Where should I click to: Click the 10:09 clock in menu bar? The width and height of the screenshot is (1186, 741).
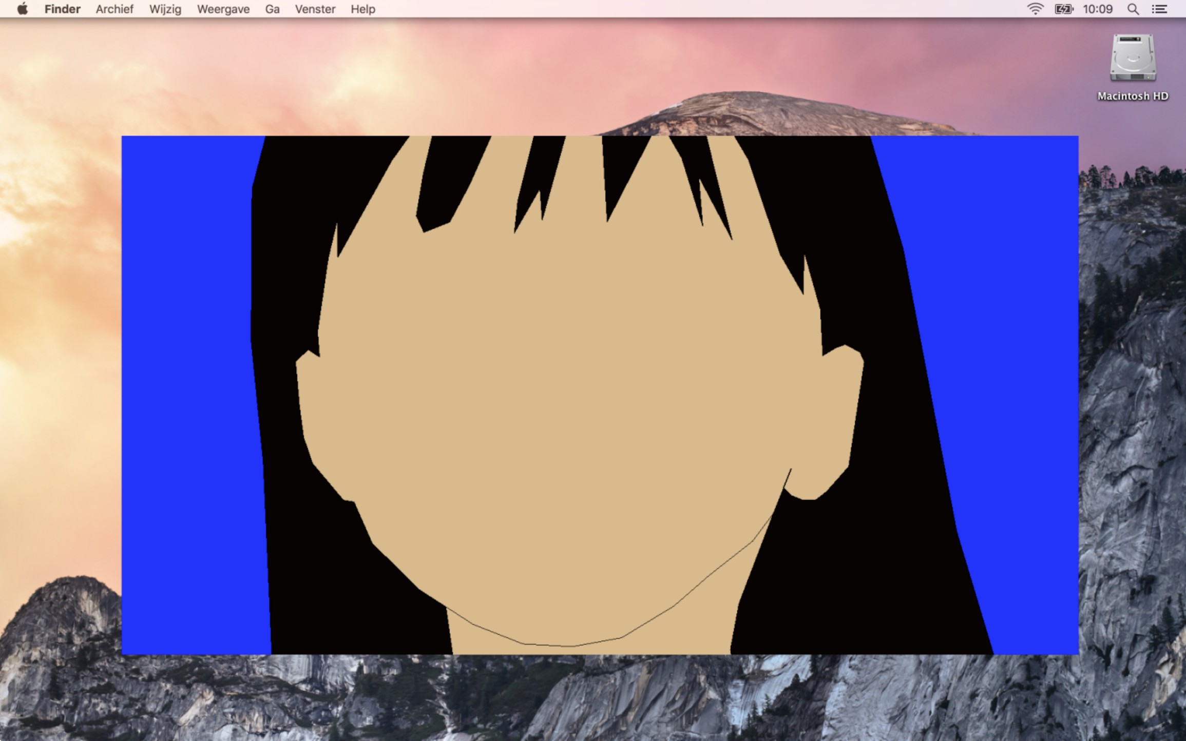pyautogui.click(x=1097, y=9)
